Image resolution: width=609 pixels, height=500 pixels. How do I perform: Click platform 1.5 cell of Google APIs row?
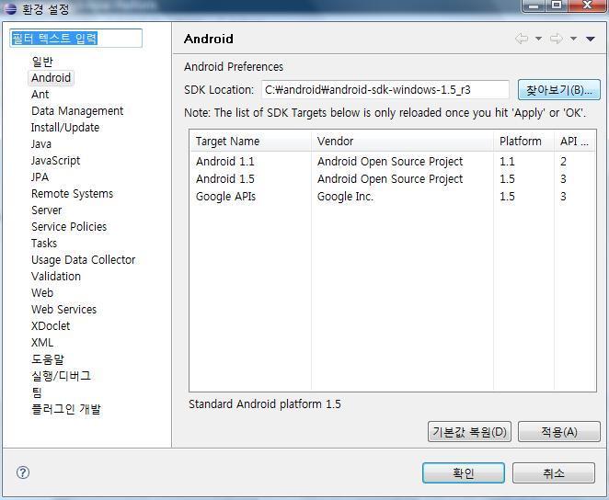tap(507, 197)
